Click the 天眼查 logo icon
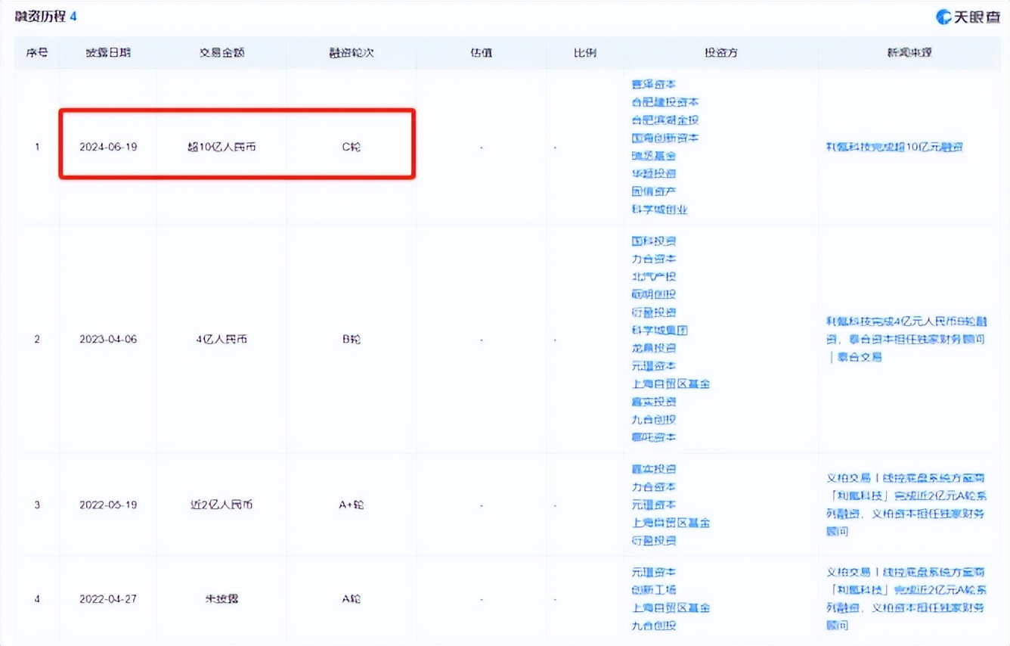This screenshot has height=646, width=1010. coord(943,16)
